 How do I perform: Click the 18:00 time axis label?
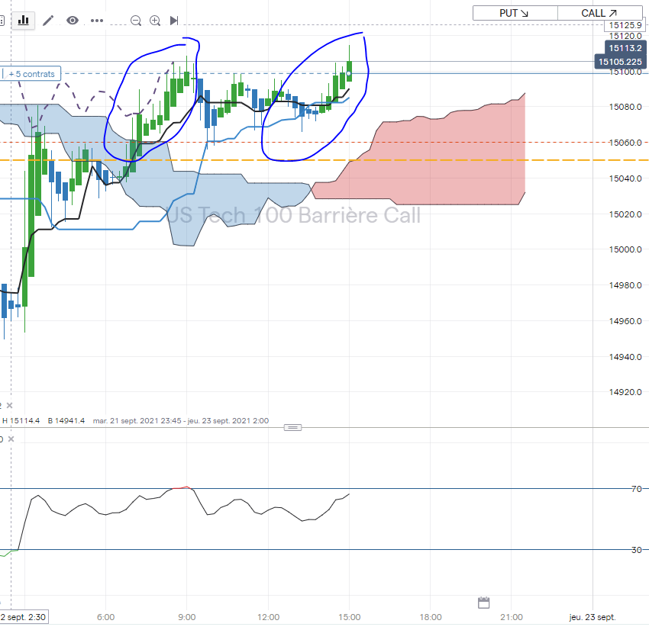point(431,617)
